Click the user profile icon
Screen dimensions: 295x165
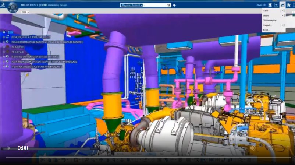coord(269,5)
